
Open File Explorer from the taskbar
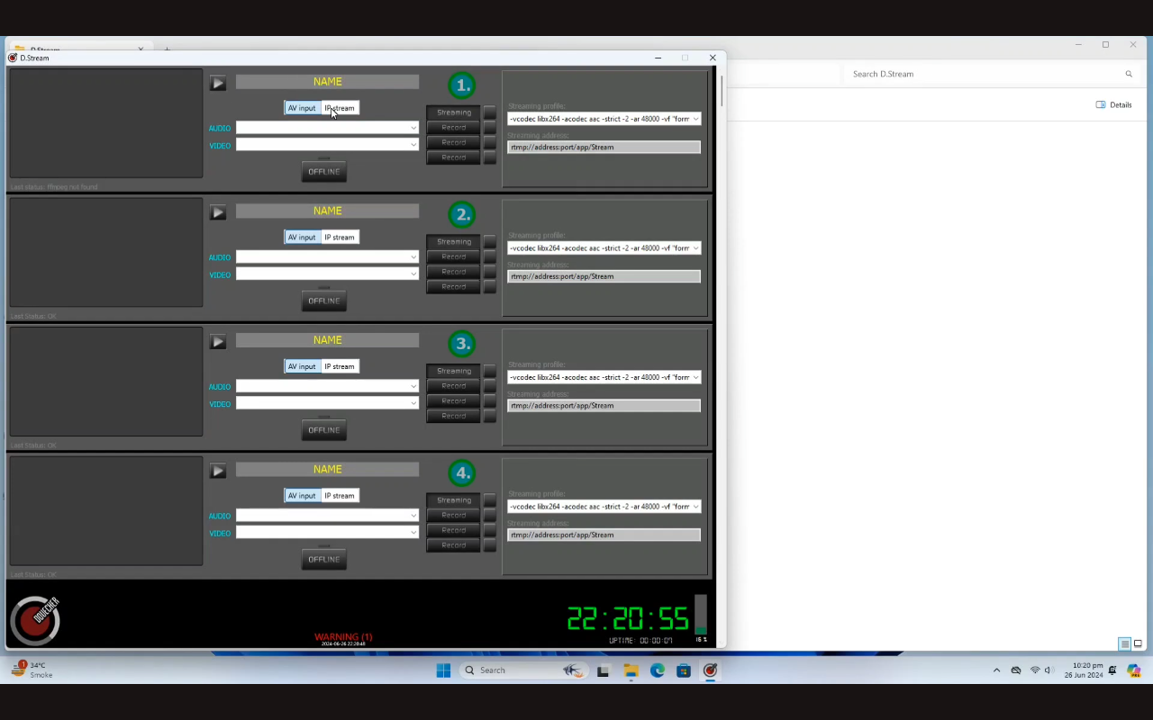coord(631,670)
